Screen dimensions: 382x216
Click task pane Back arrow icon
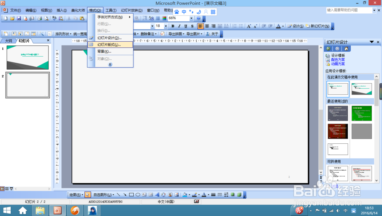point(329,49)
